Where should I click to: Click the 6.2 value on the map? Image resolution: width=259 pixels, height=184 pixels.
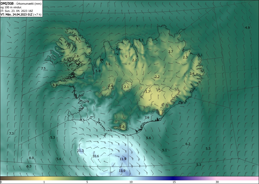click(188, 144)
